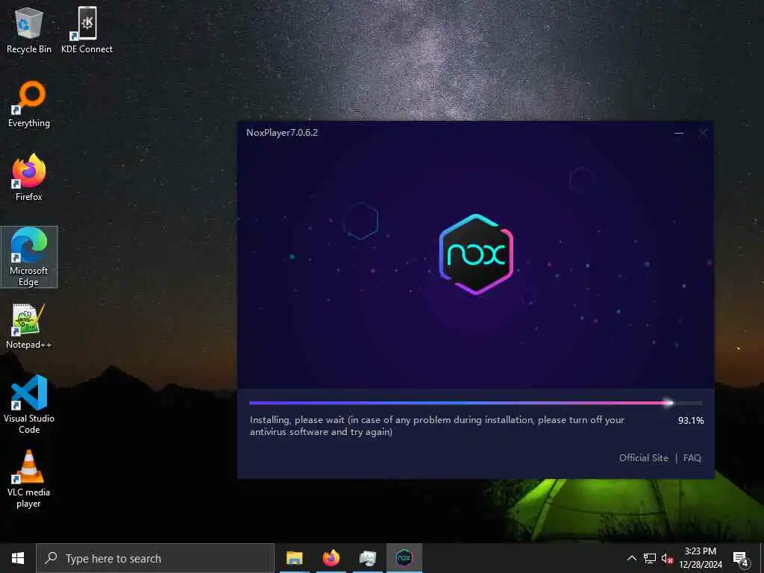This screenshot has width=764, height=573.
Task: Select the KDE Connect desktop shortcut
Action: (87, 30)
